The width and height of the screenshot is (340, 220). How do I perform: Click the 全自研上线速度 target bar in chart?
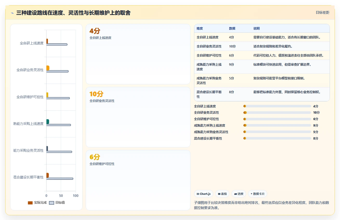pyautogui.click(x=57, y=44)
